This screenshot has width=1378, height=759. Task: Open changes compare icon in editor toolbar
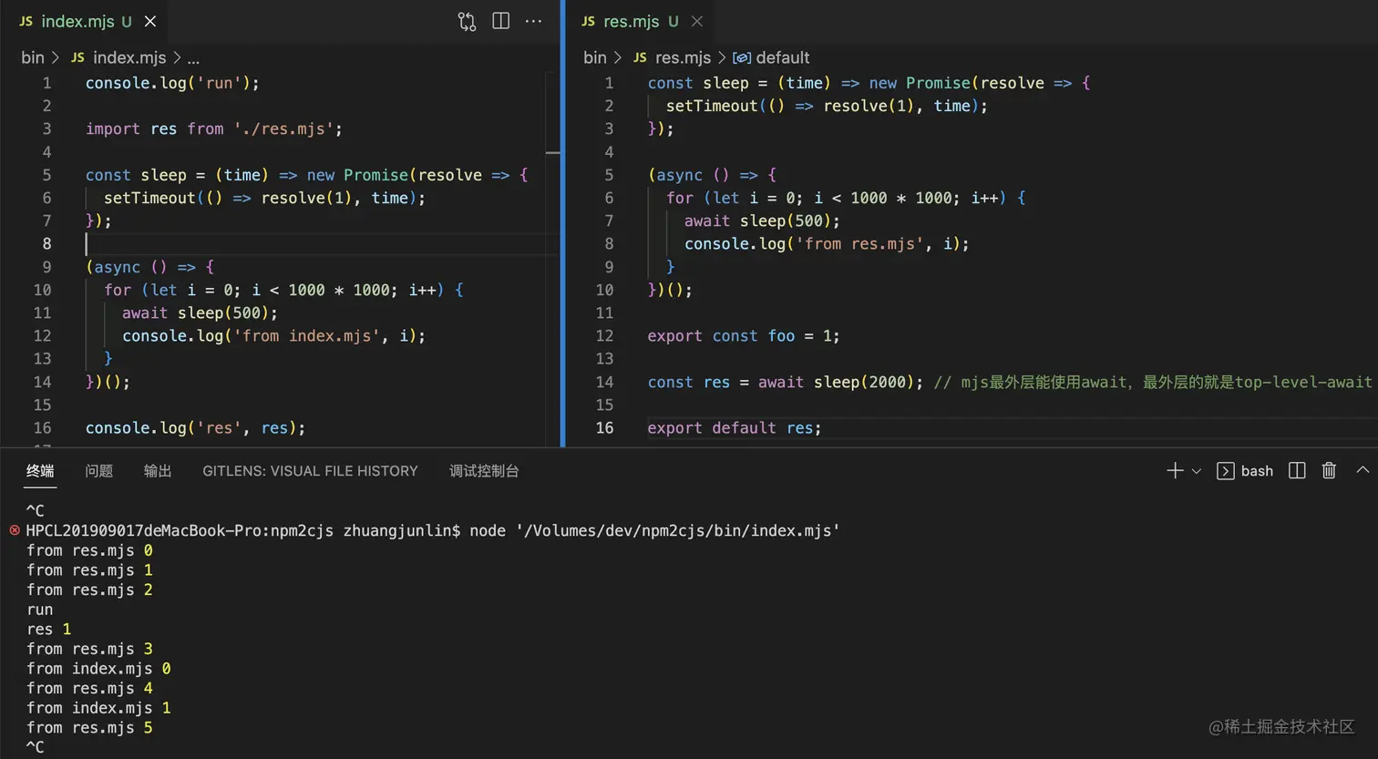pyautogui.click(x=467, y=21)
